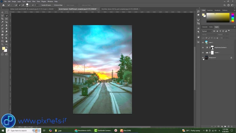The height and width of the screenshot is (133, 236).
Task: Hide Layer 1 visibility eye
Action: point(203,43)
